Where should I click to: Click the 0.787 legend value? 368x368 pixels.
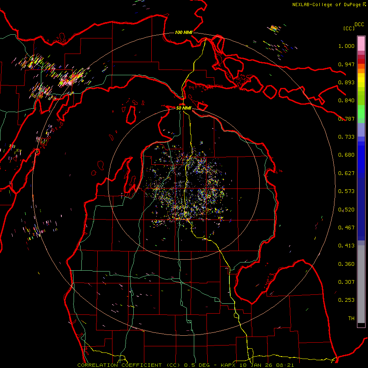[x=346, y=119]
